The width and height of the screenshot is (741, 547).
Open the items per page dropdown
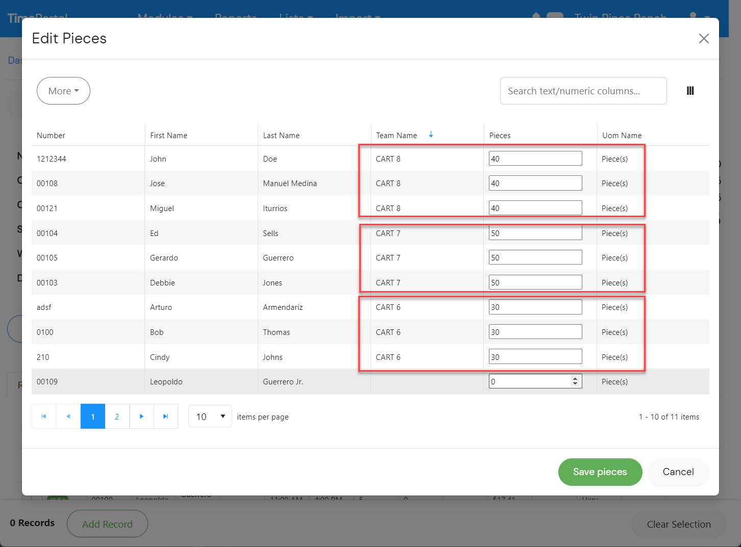210,416
